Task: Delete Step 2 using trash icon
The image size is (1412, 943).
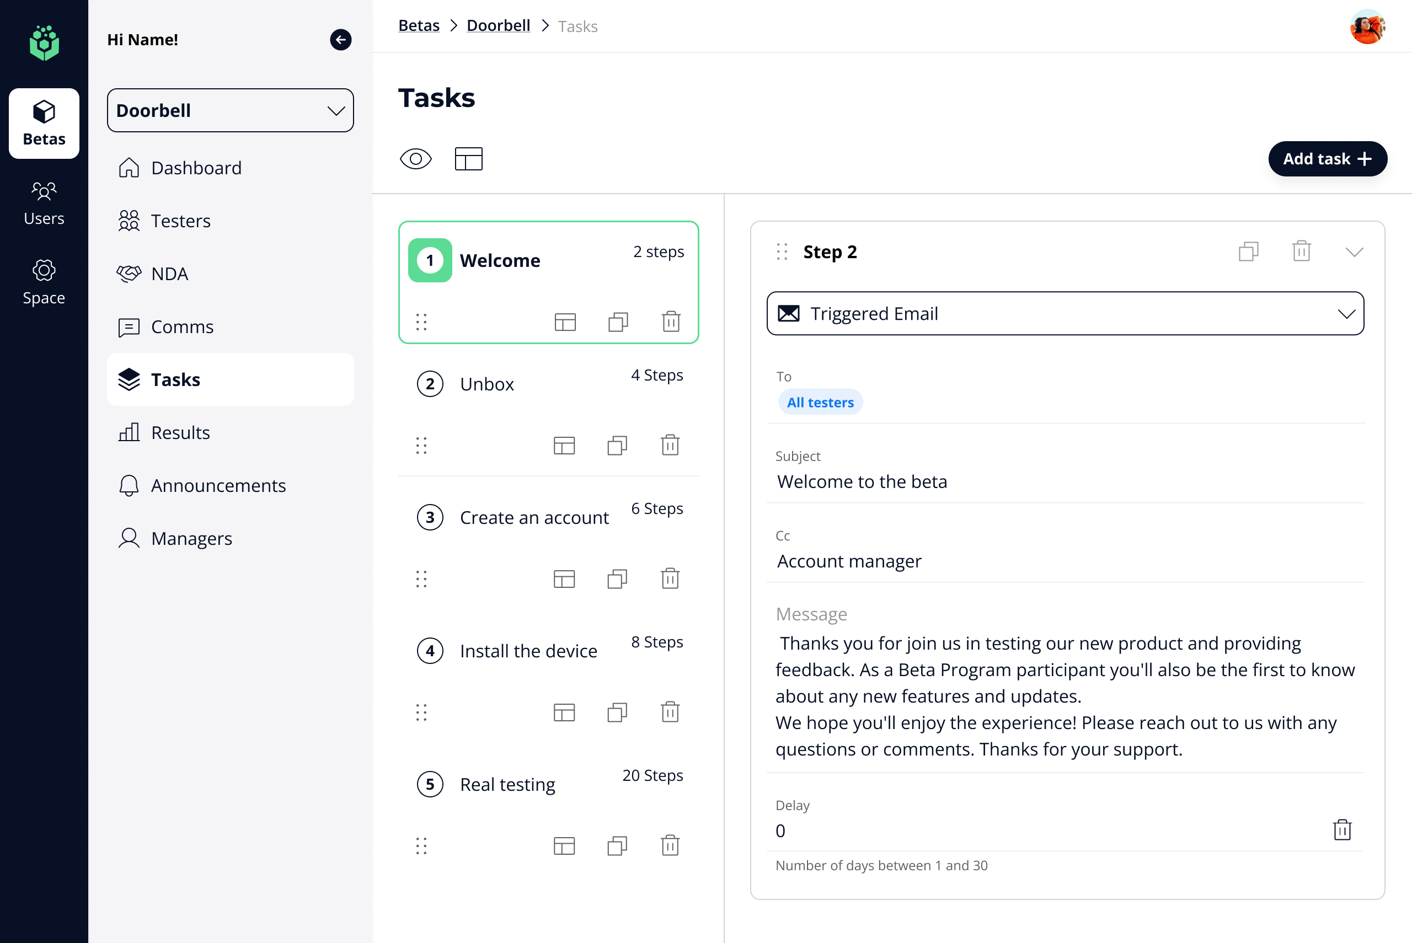Action: (x=1301, y=251)
